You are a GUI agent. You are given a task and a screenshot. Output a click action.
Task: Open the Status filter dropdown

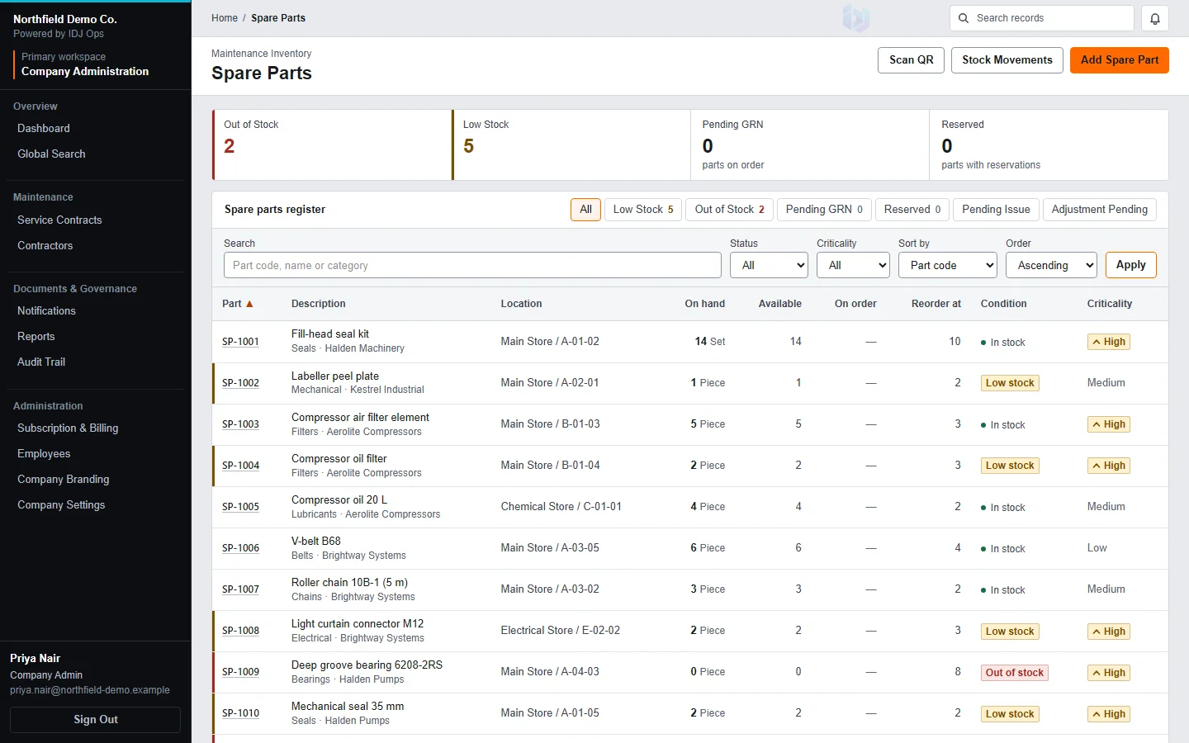coord(770,265)
